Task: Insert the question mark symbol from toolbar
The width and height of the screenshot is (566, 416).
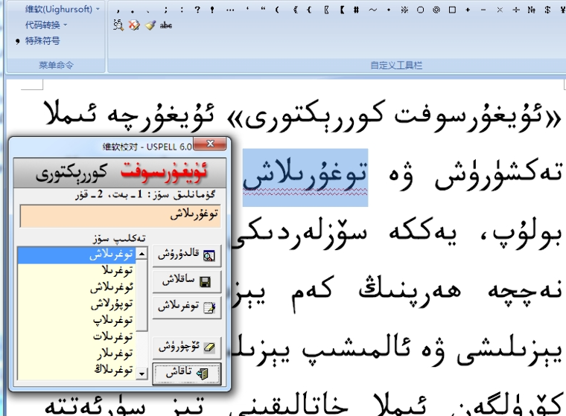Action: (x=197, y=10)
